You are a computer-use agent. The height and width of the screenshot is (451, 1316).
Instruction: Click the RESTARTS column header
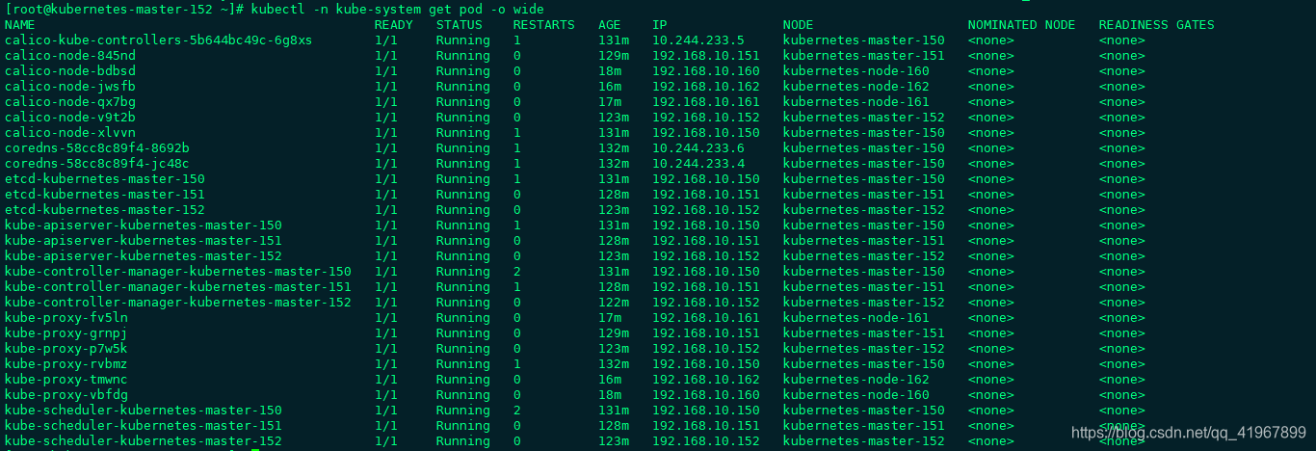(x=544, y=24)
